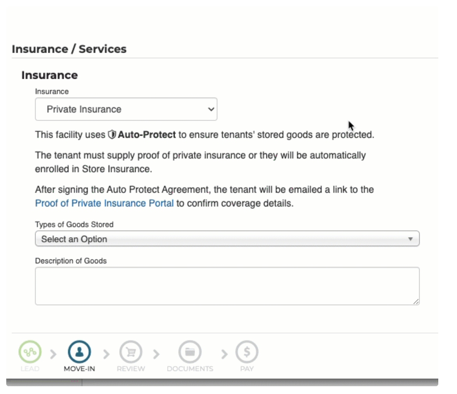Expand the Types of Goods Stored dropdown
The height and width of the screenshot is (394, 457).
[227, 239]
